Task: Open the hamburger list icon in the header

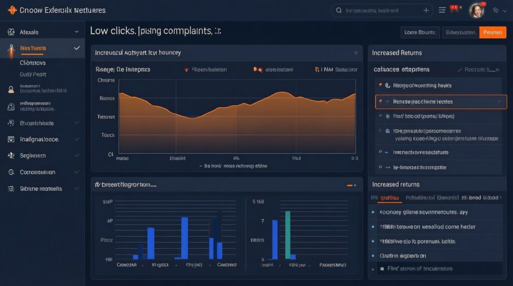Action: coord(442,10)
